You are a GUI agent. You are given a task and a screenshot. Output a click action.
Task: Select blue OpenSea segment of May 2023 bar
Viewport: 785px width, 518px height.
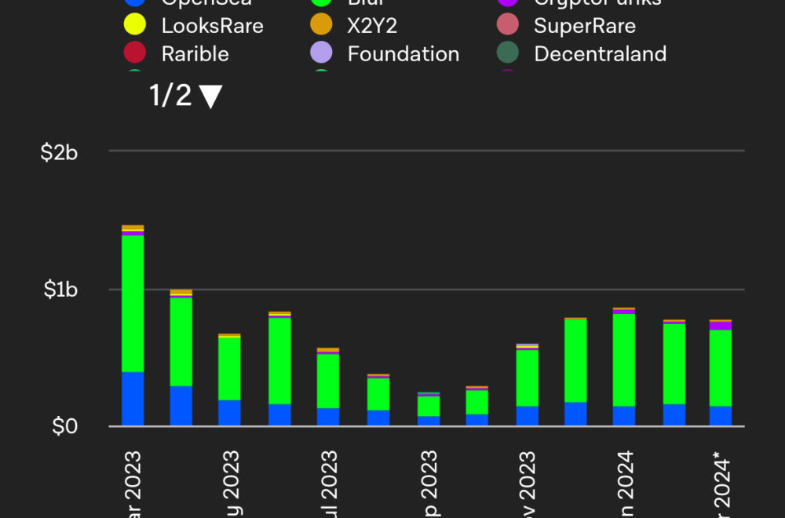(229, 413)
